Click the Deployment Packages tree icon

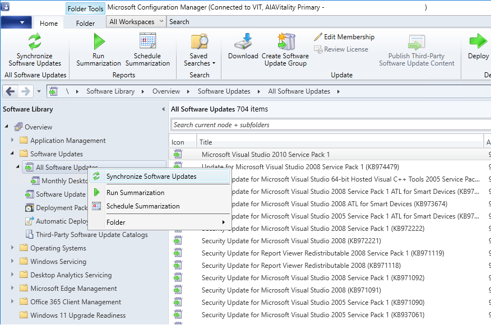click(x=29, y=207)
